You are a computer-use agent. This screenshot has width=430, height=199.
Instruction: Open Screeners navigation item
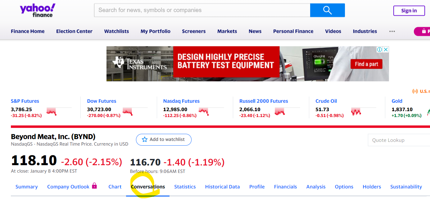pos(194,31)
